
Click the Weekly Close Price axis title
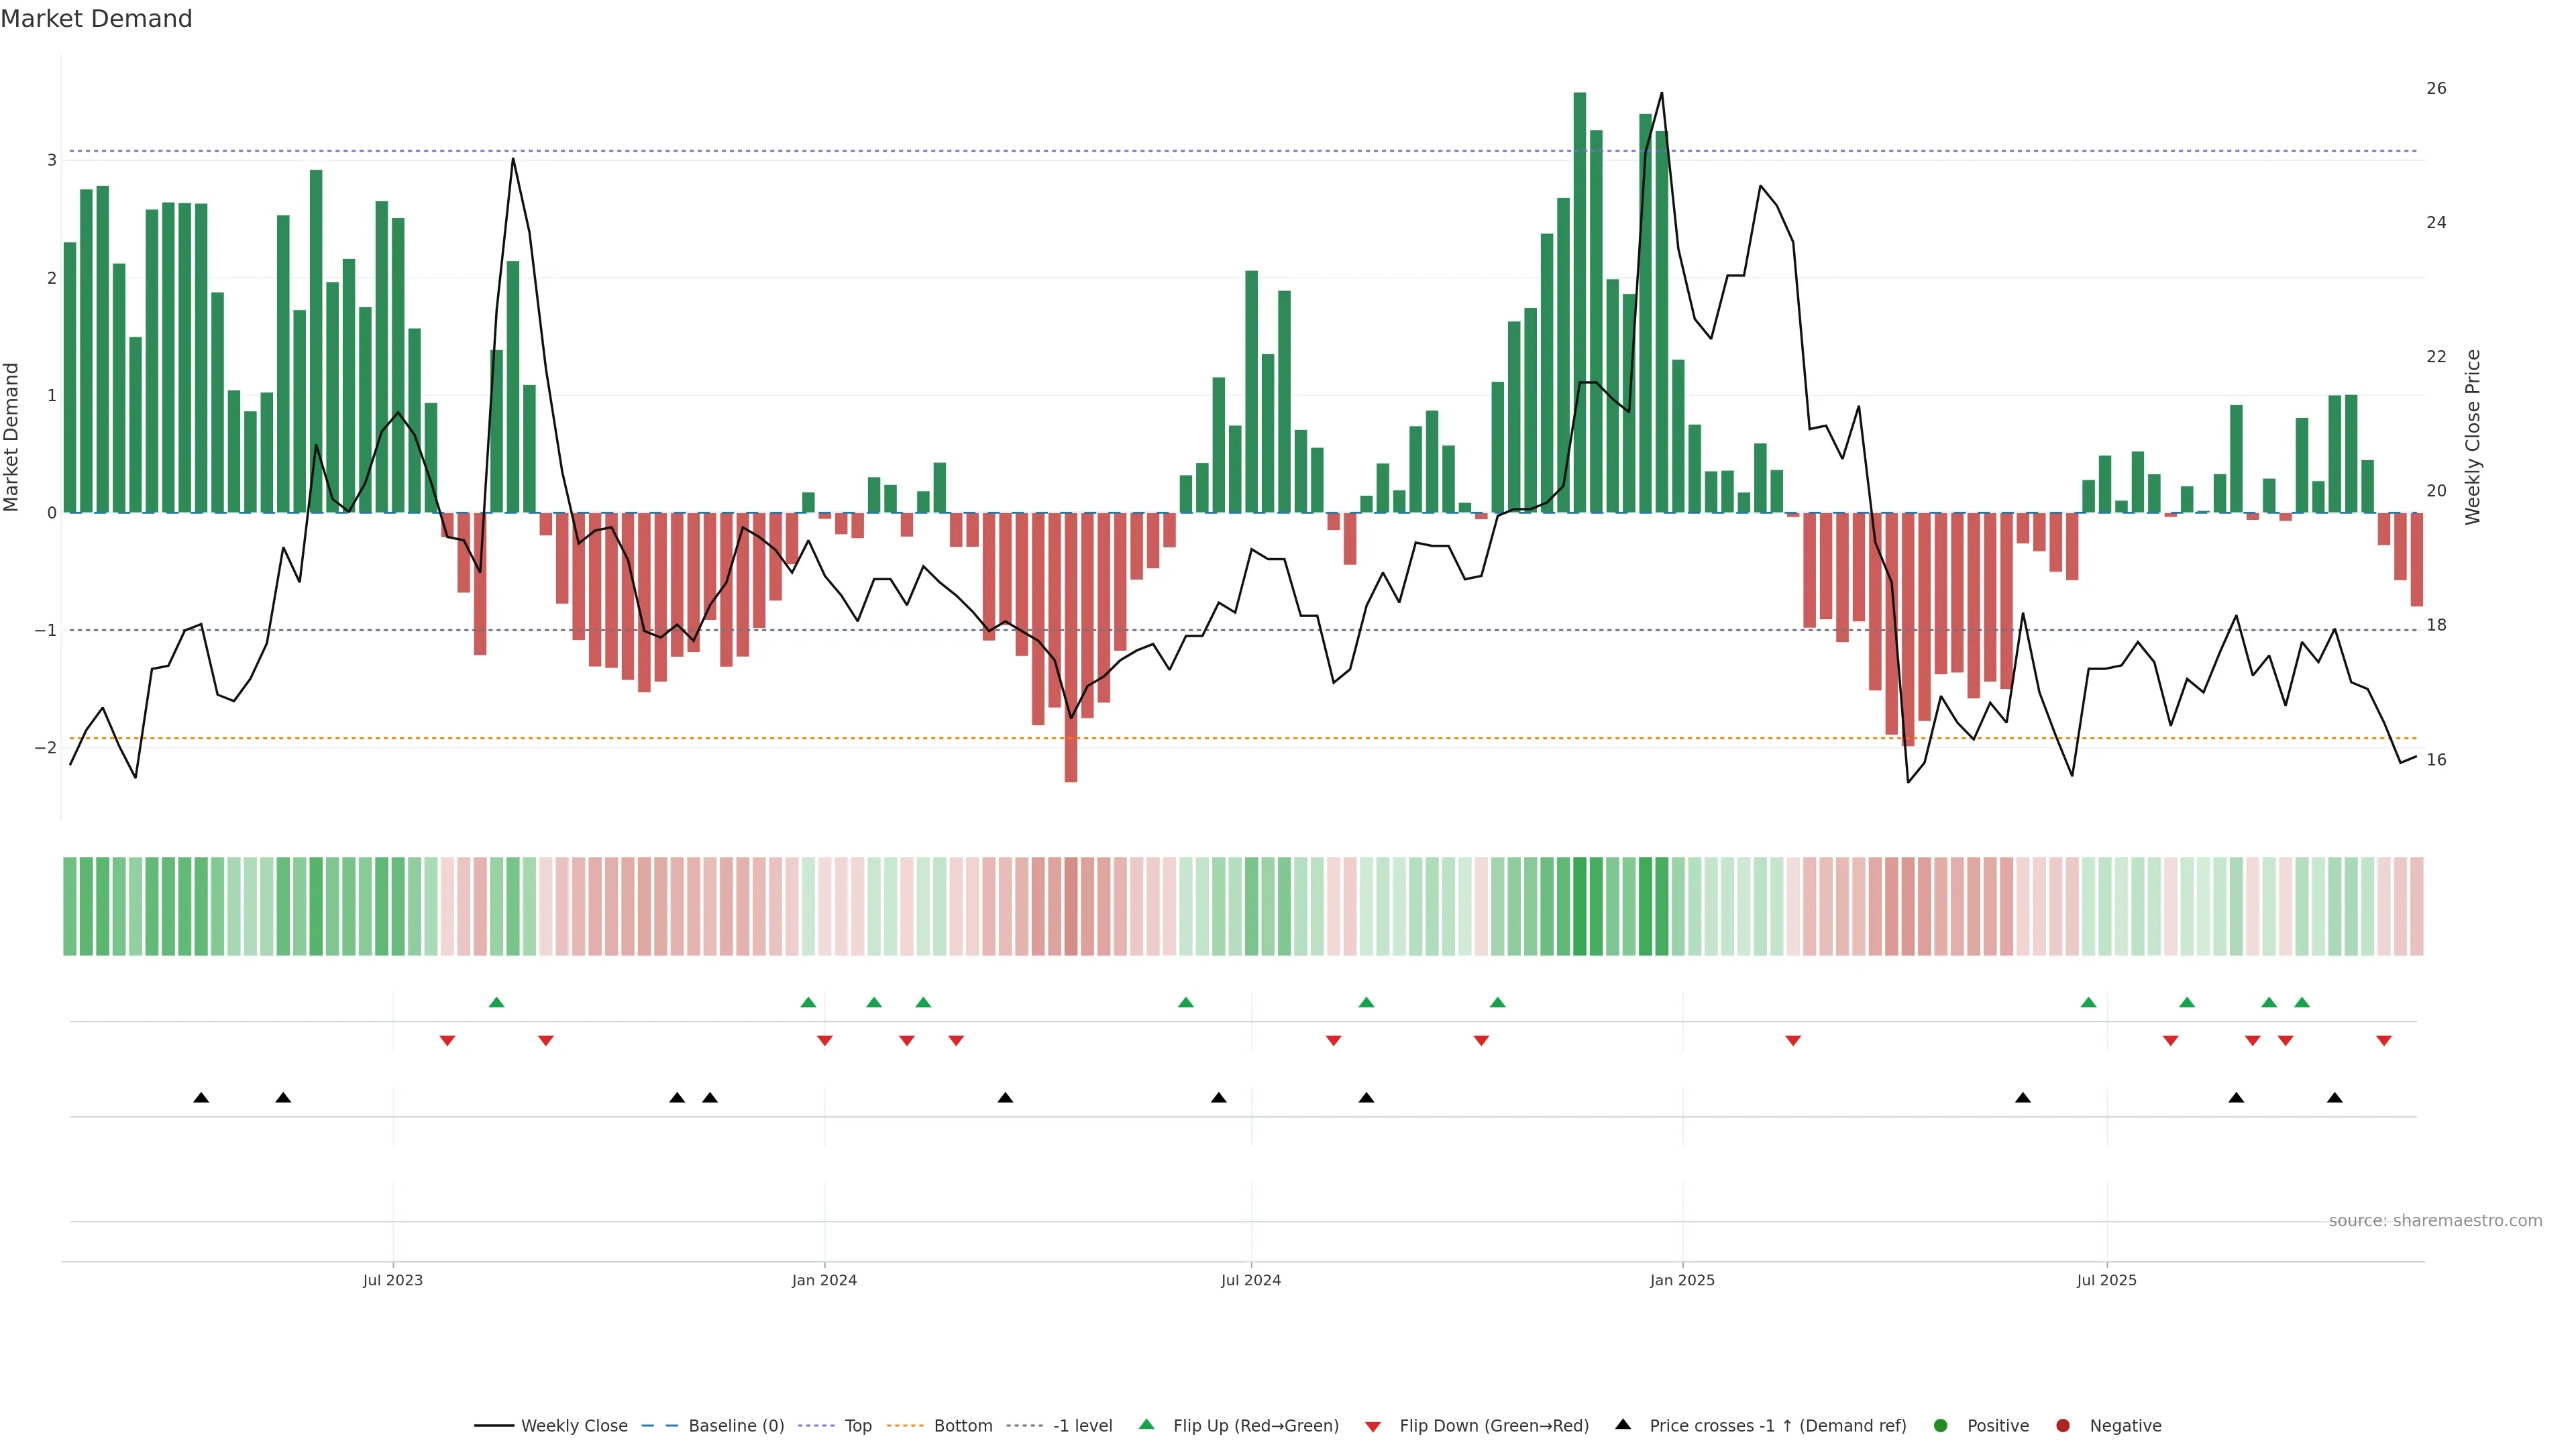(2473, 437)
